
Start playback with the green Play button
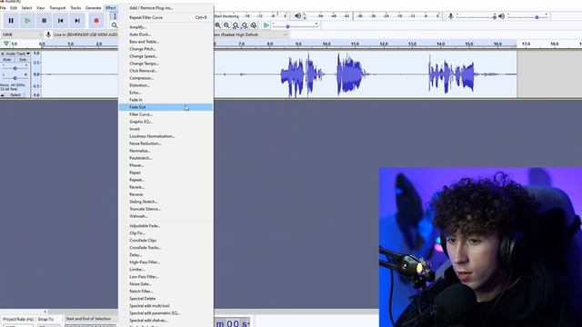(x=27, y=21)
